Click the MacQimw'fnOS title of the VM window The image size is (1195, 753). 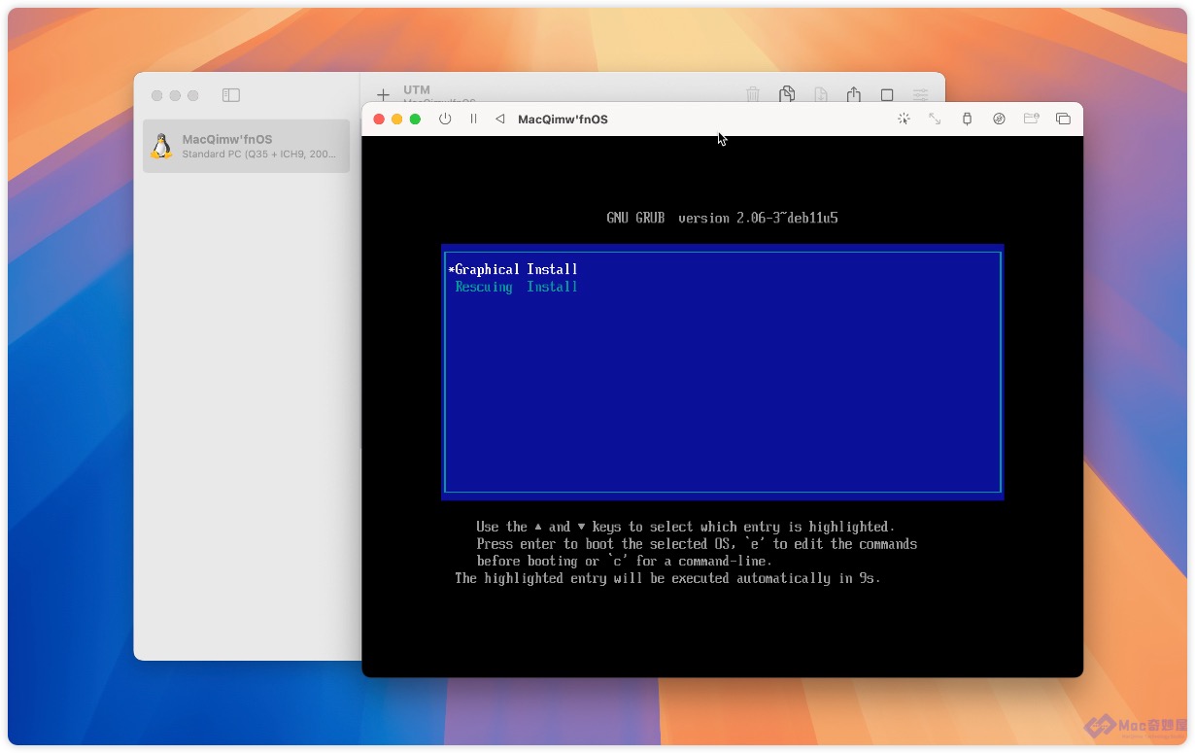563,120
